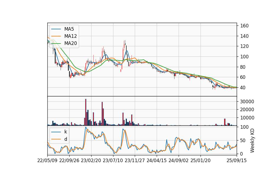
Task: Click the 10000 volume axis label
Action: pyautogui.click(x=247, y=118)
